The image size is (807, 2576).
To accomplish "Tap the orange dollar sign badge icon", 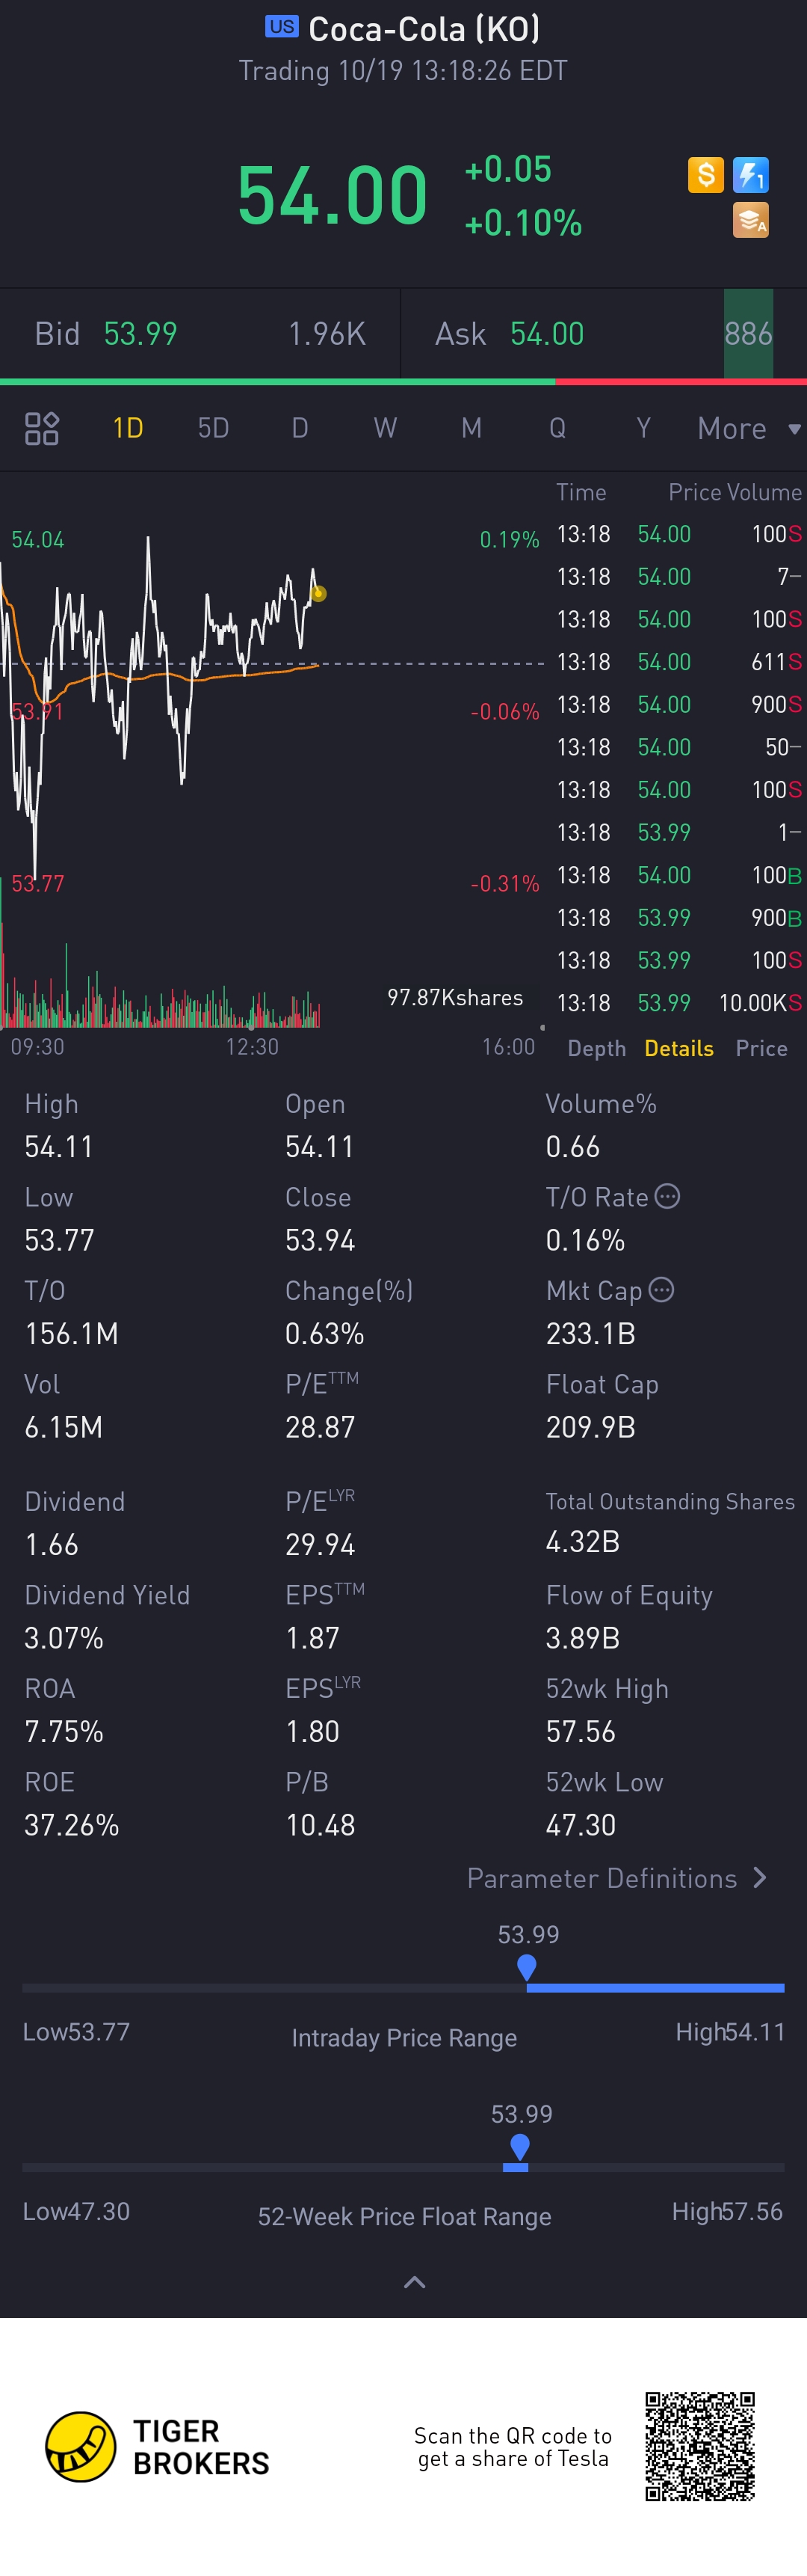I will pyautogui.click(x=705, y=175).
